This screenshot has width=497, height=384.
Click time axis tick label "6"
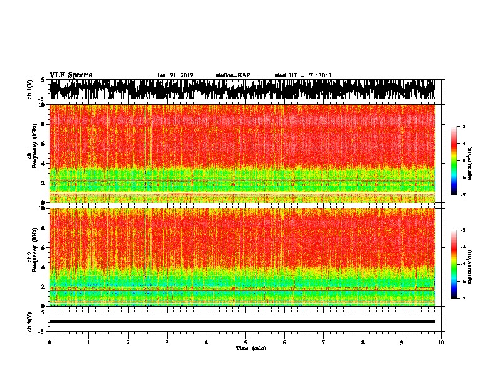pyautogui.click(x=285, y=343)
